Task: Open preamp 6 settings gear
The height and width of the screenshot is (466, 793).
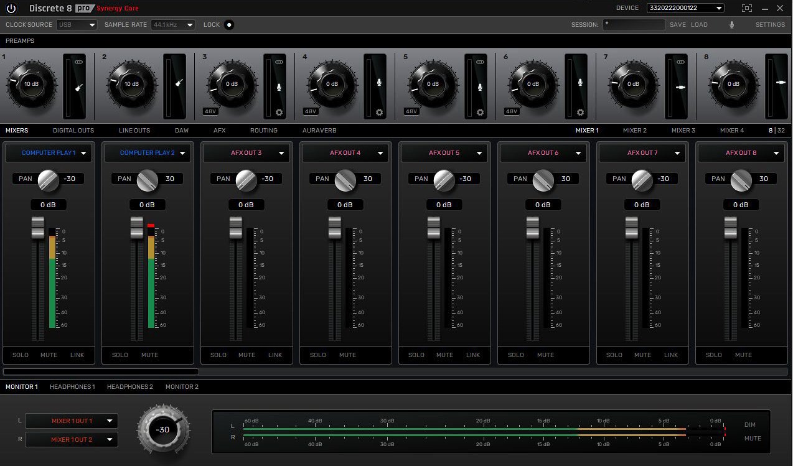Action: [x=580, y=113]
